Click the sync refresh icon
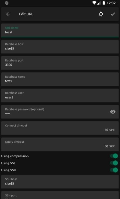Viewport: 120px width, 199px height. point(101,14)
